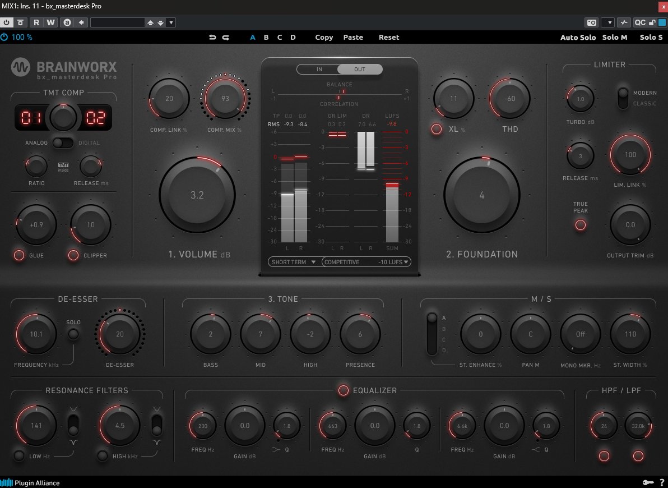Viewport: 668px width, 488px height.
Task: Click Auto Solo
Action: 578,38
